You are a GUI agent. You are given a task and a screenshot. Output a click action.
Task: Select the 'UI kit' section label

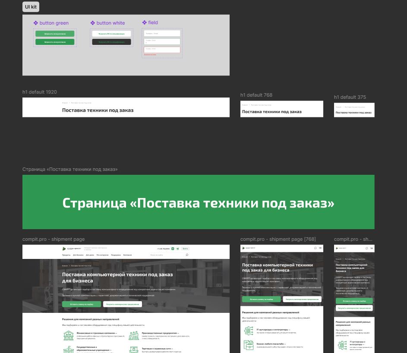tap(31, 7)
